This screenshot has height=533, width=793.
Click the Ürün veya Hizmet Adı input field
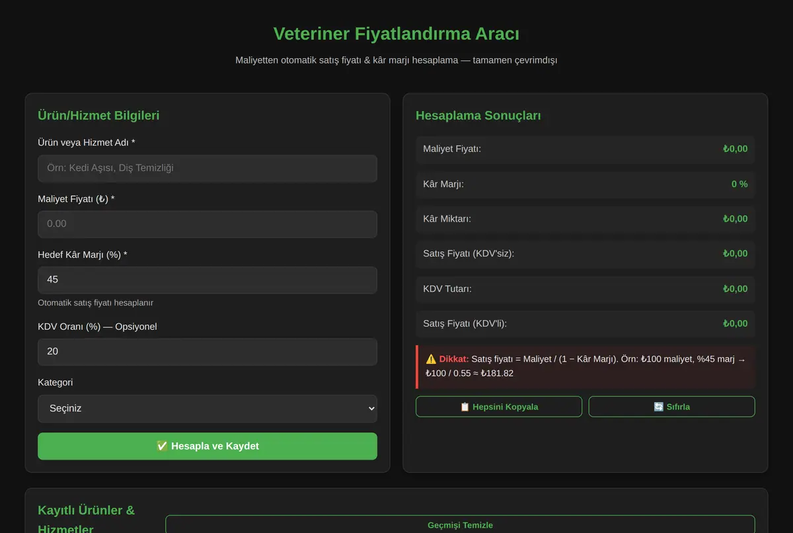[x=208, y=168]
